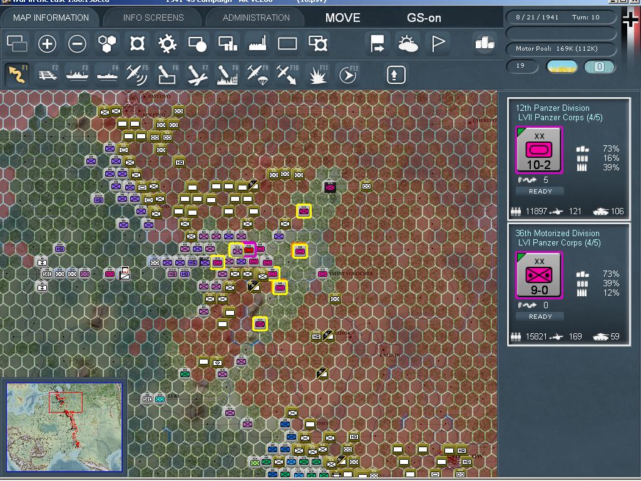The width and height of the screenshot is (641, 481).
Task: Show weather using sun and cloud icon
Action: 408,44
